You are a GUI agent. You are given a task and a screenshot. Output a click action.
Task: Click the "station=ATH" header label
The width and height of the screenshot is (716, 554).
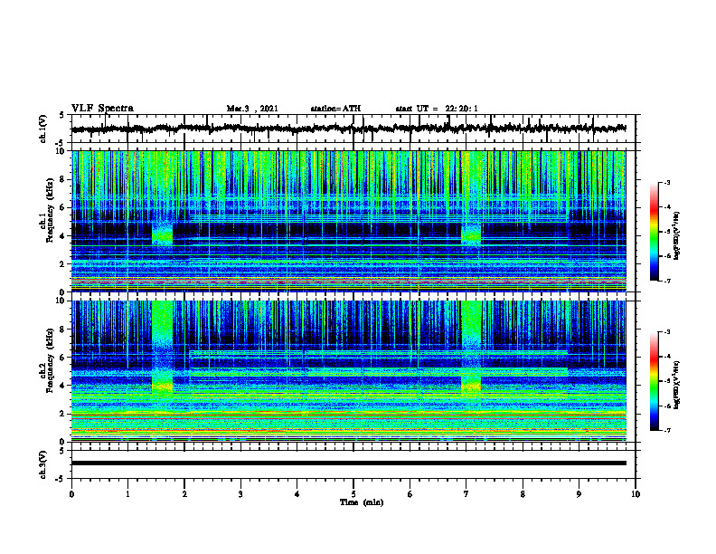[335, 109]
